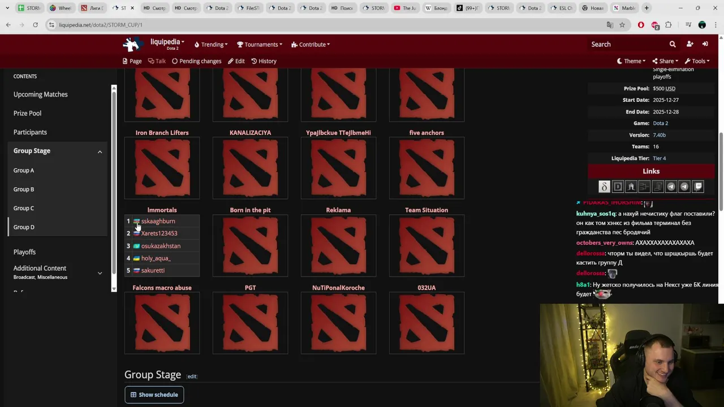
Task: Expand the Trending menu
Action: click(211, 45)
